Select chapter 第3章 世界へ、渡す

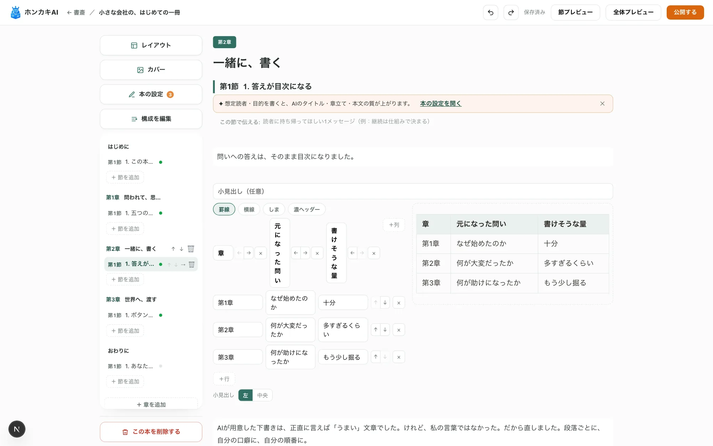[x=131, y=299]
